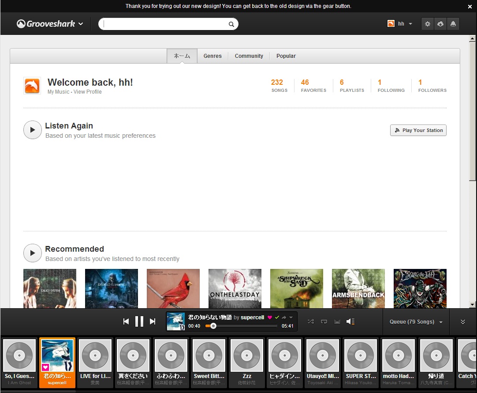Image resolution: width=477 pixels, height=393 pixels.
Task: Click the search magnifier icon
Action: tap(231, 24)
